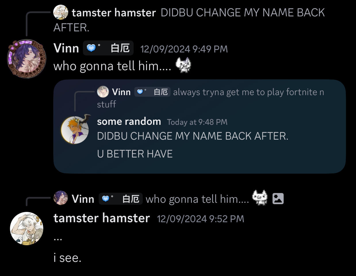Open the embedded screenshot image attachment

[200, 126]
